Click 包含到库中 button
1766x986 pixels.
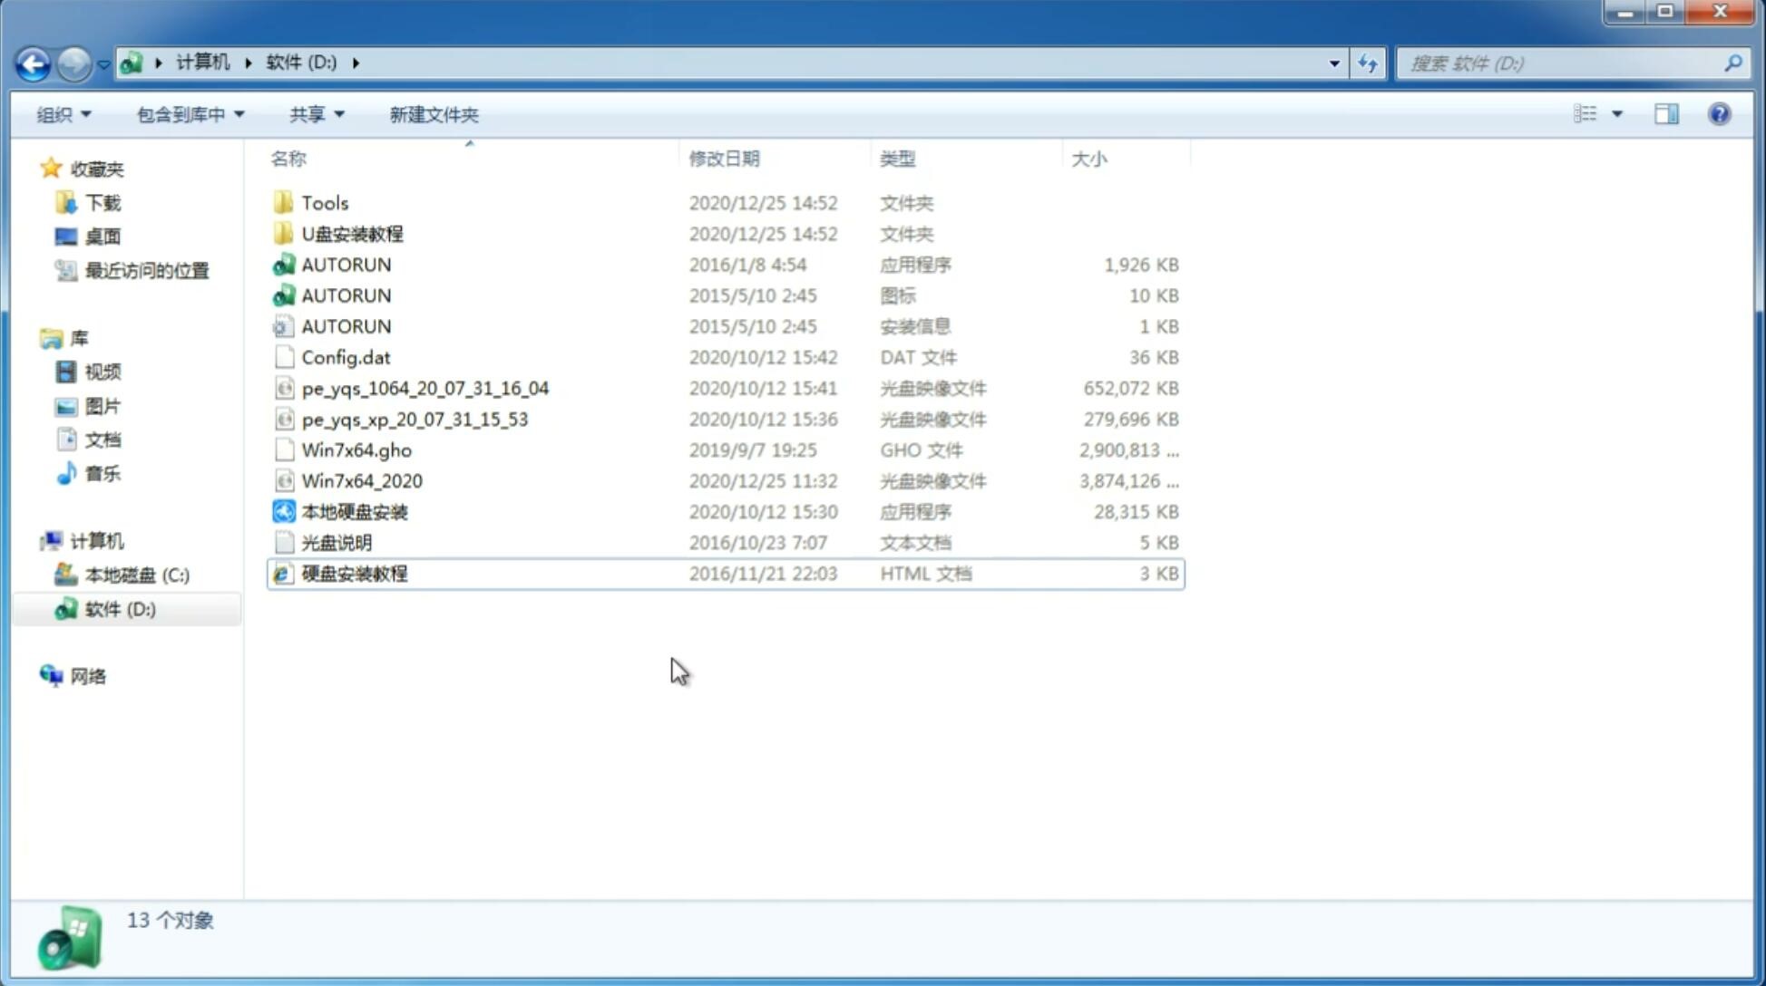pyautogui.click(x=188, y=114)
